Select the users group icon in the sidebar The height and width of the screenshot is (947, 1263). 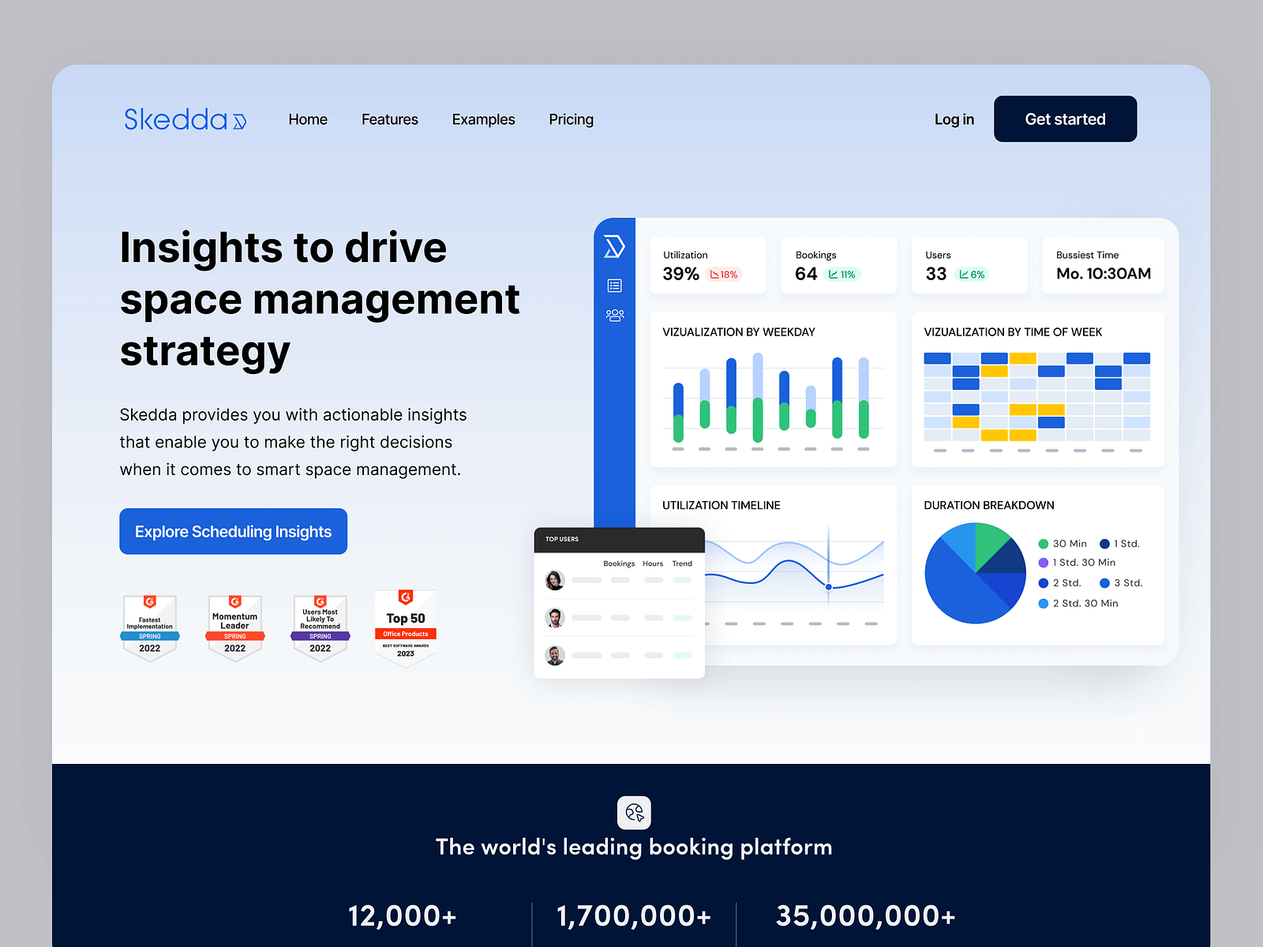(616, 314)
